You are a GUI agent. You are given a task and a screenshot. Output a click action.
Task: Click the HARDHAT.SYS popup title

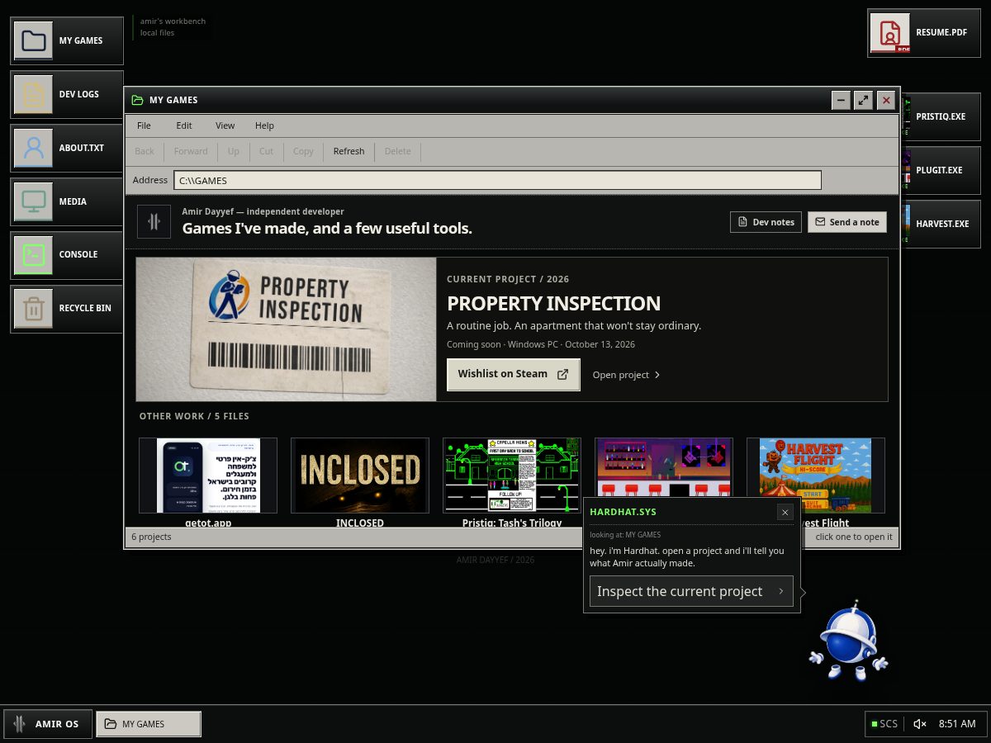623,512
